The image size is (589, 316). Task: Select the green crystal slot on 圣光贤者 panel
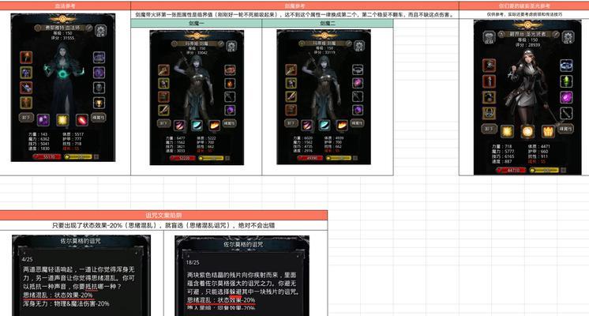tap(566, 81)
